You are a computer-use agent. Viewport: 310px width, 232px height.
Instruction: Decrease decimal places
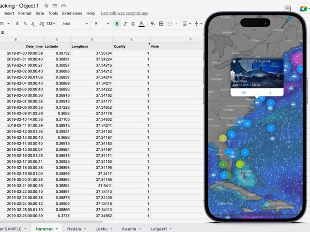pos(33,24)
